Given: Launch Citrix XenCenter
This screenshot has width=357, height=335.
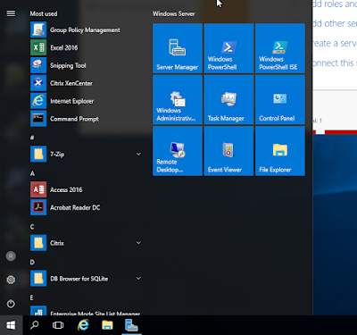Looking at the screenshot, I should [x=87, y=83].
